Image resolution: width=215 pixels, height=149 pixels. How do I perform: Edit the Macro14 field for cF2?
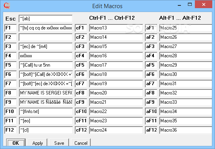(x=116, y=37)
